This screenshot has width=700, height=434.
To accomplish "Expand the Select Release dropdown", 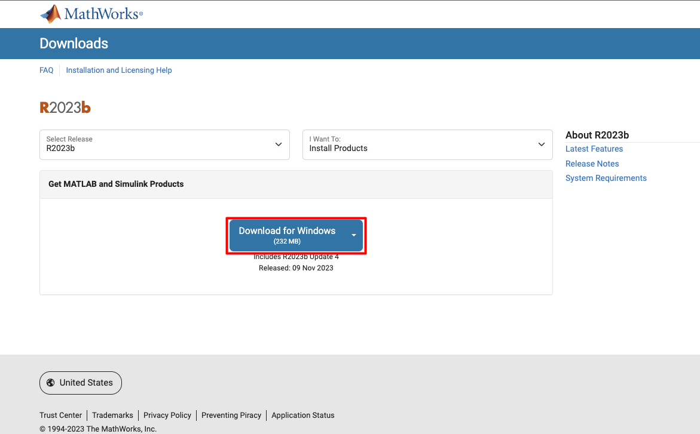I will (x=164, y=144).
